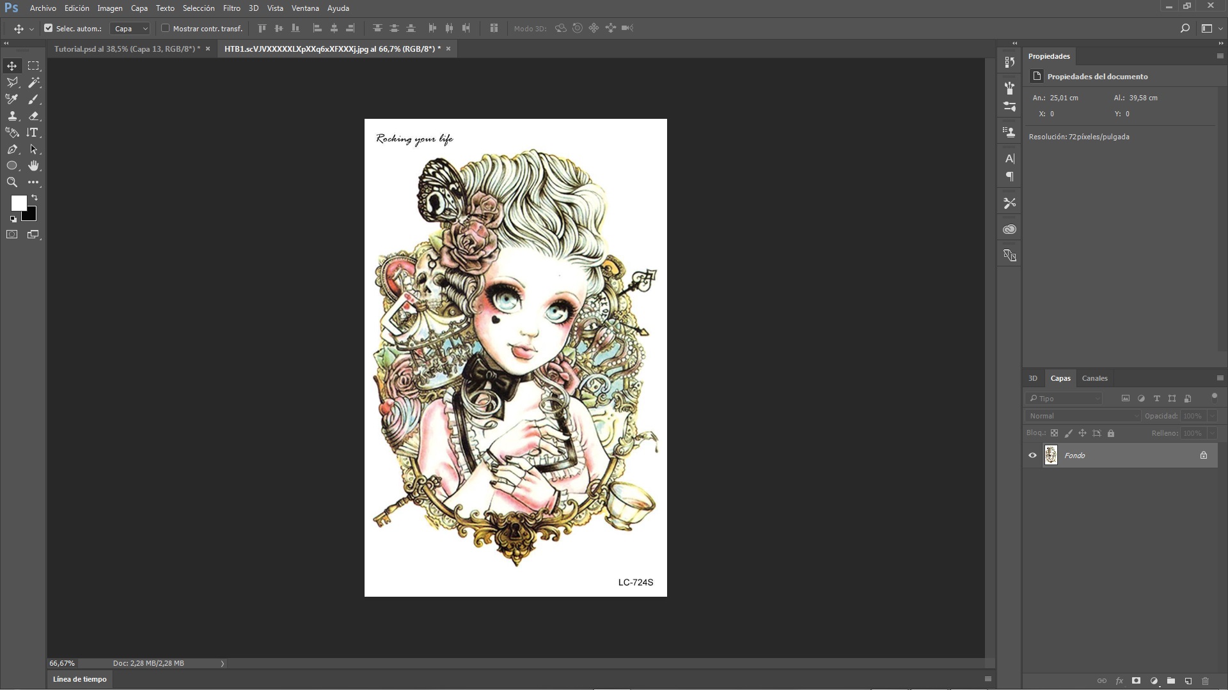The width and height of the screenshot is (1228, 690).
Task: Select the Polygonal Lasso tool
Action: (12, 82)
